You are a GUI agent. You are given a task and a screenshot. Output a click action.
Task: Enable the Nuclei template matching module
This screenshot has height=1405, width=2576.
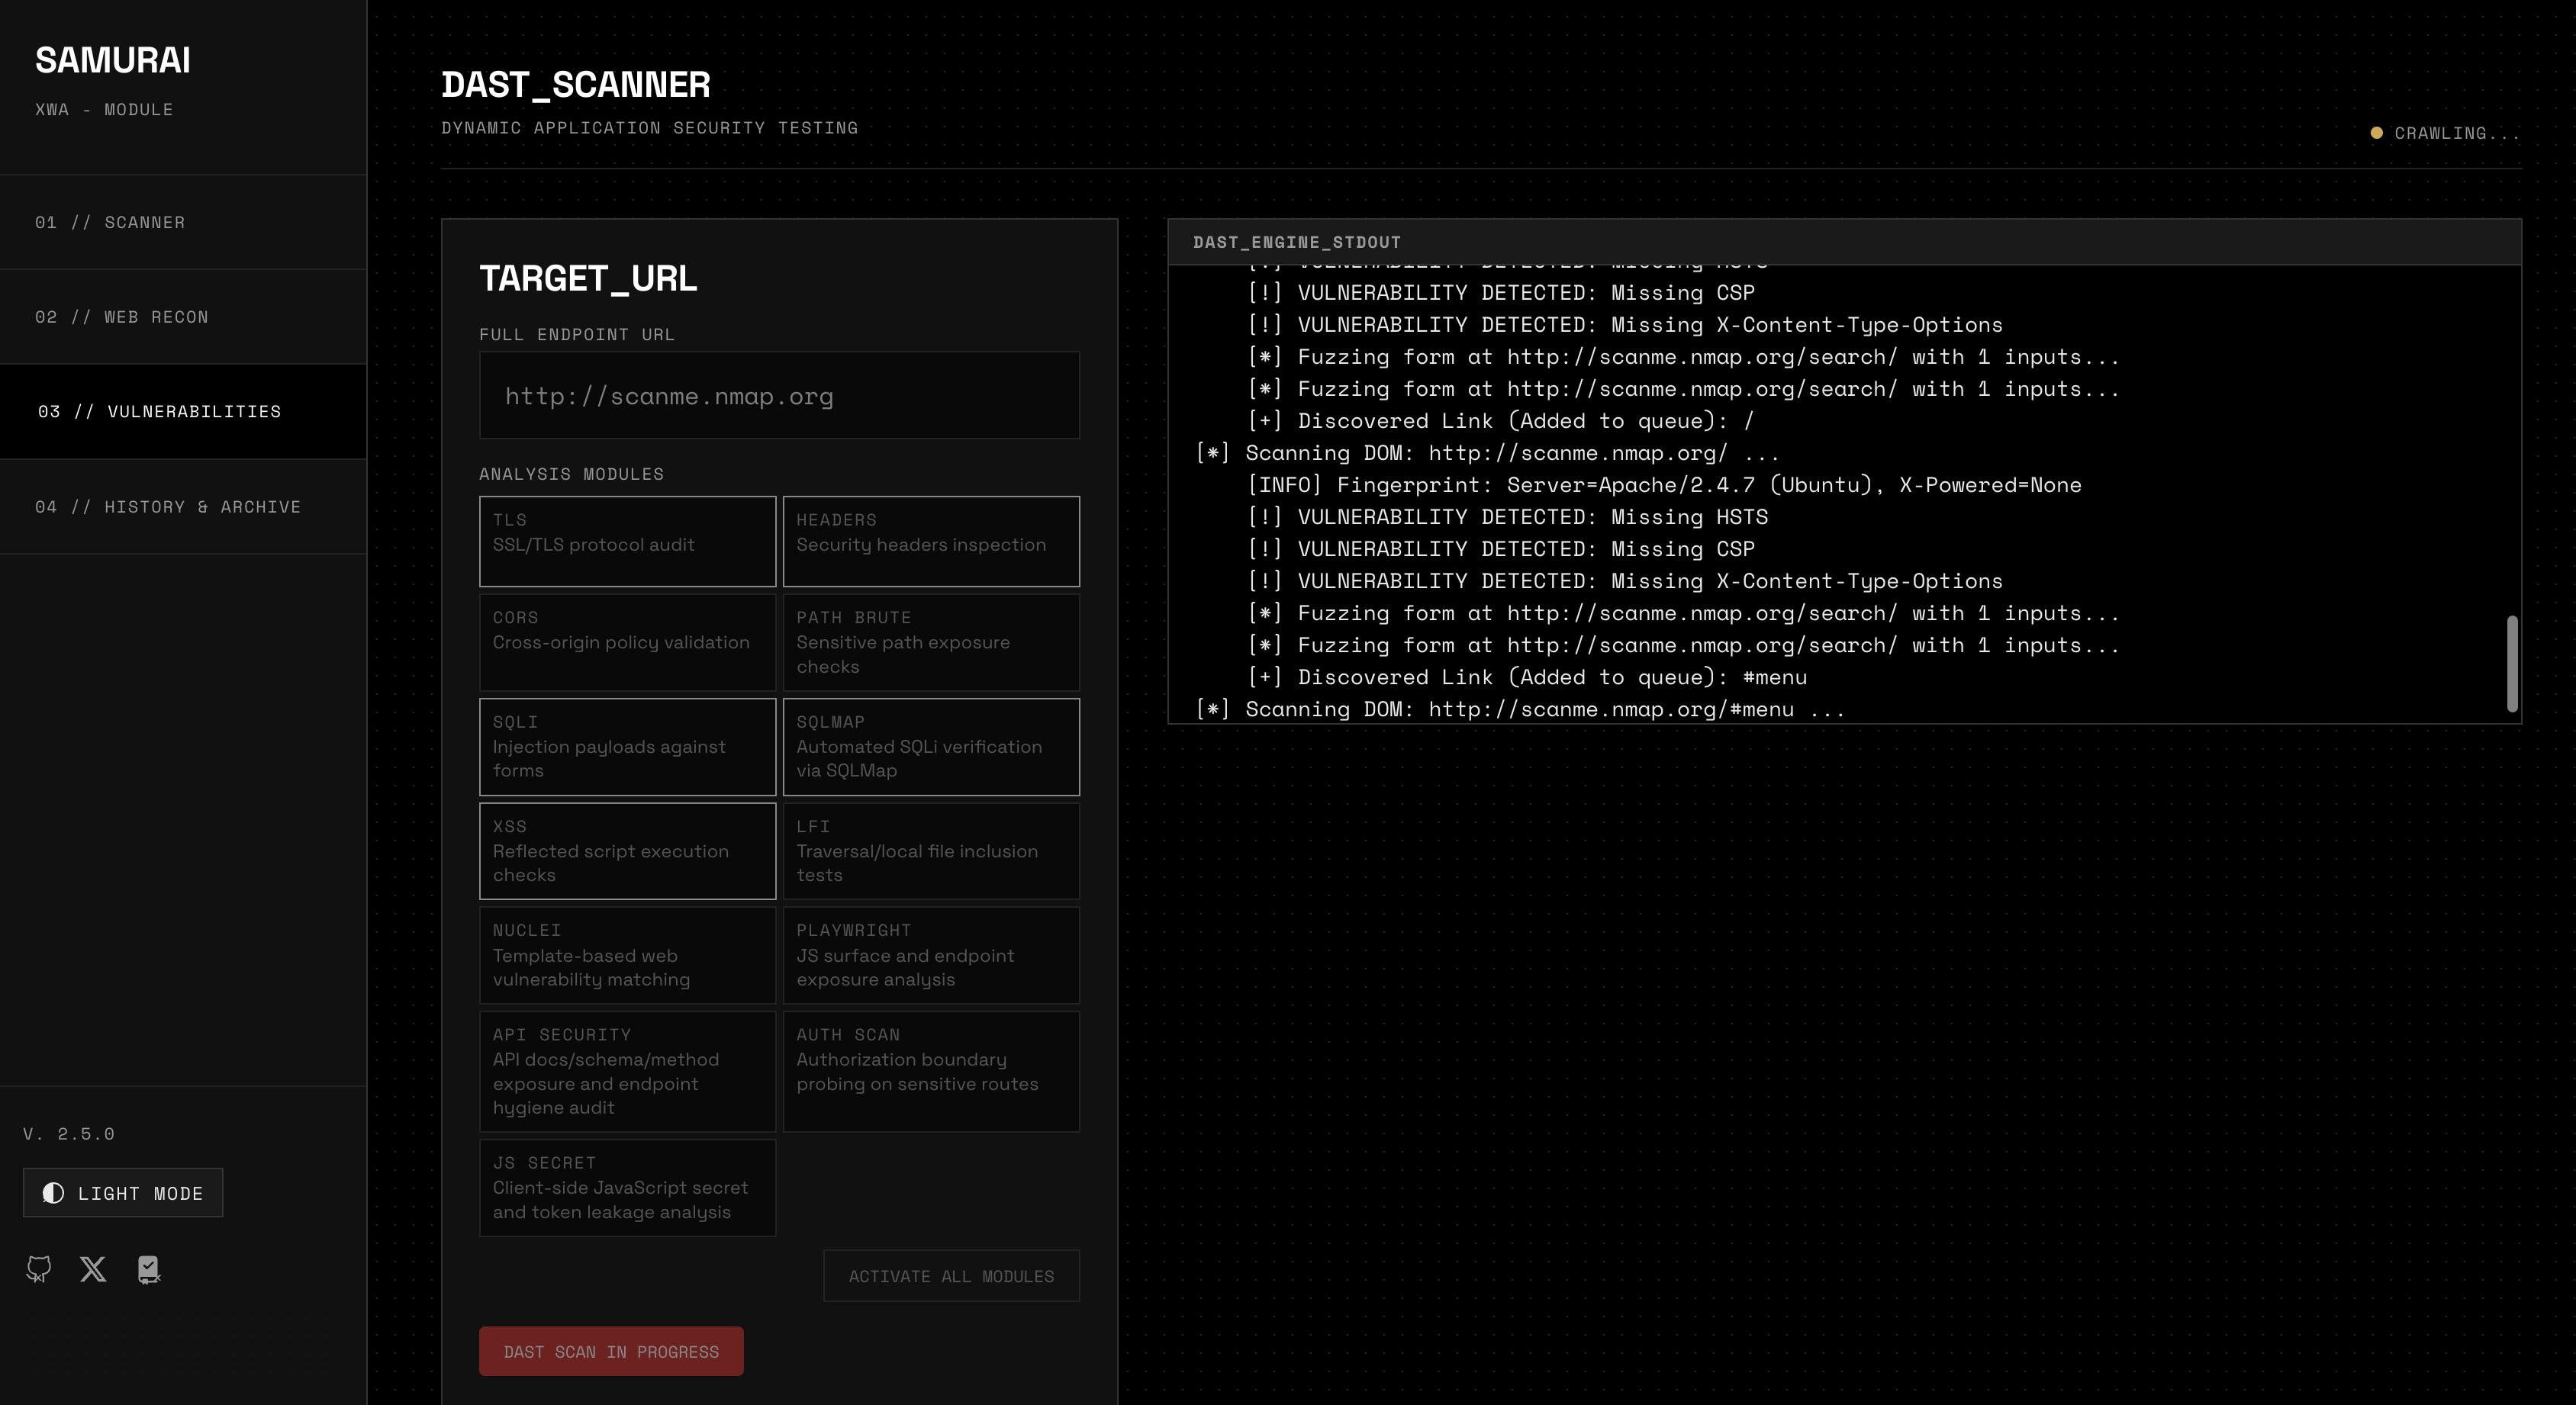(x=627, y=955)
